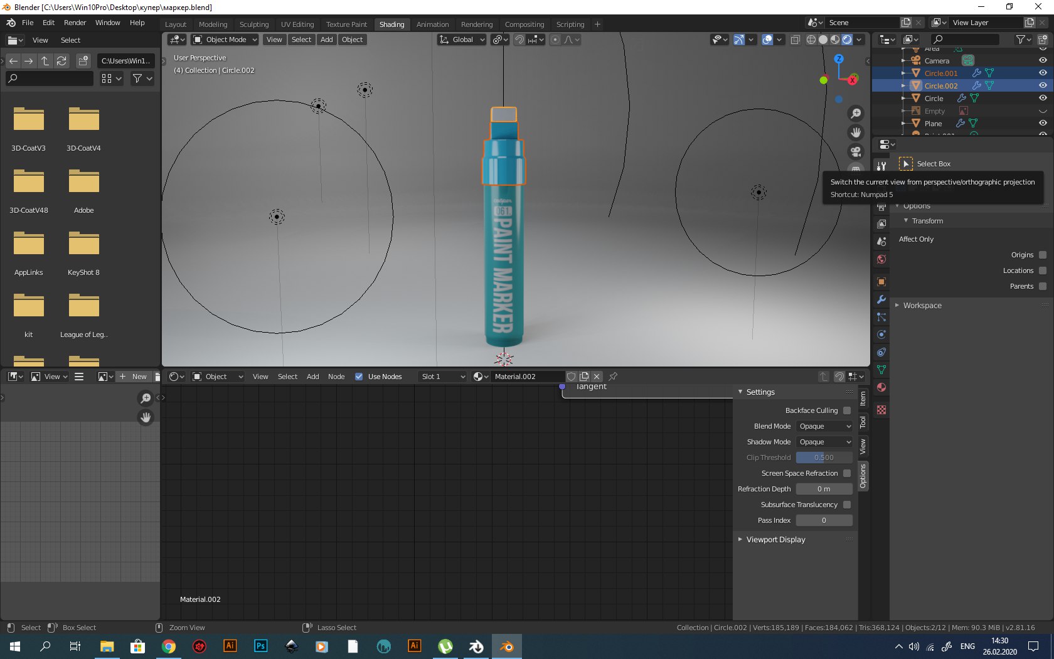Enable Affect Only Parents checkbox
The height and width of the screenshot is (659, 1054).
[1043, 286]
